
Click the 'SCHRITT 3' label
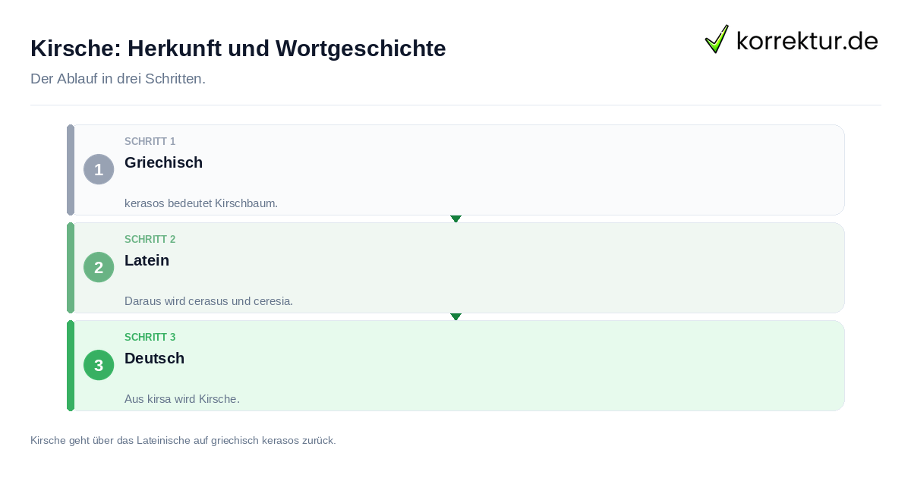(150, 338)
